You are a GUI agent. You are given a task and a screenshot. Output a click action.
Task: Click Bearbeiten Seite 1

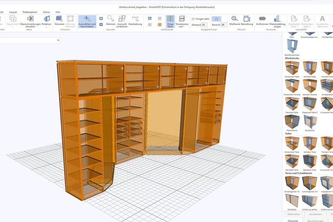(294, 21)
